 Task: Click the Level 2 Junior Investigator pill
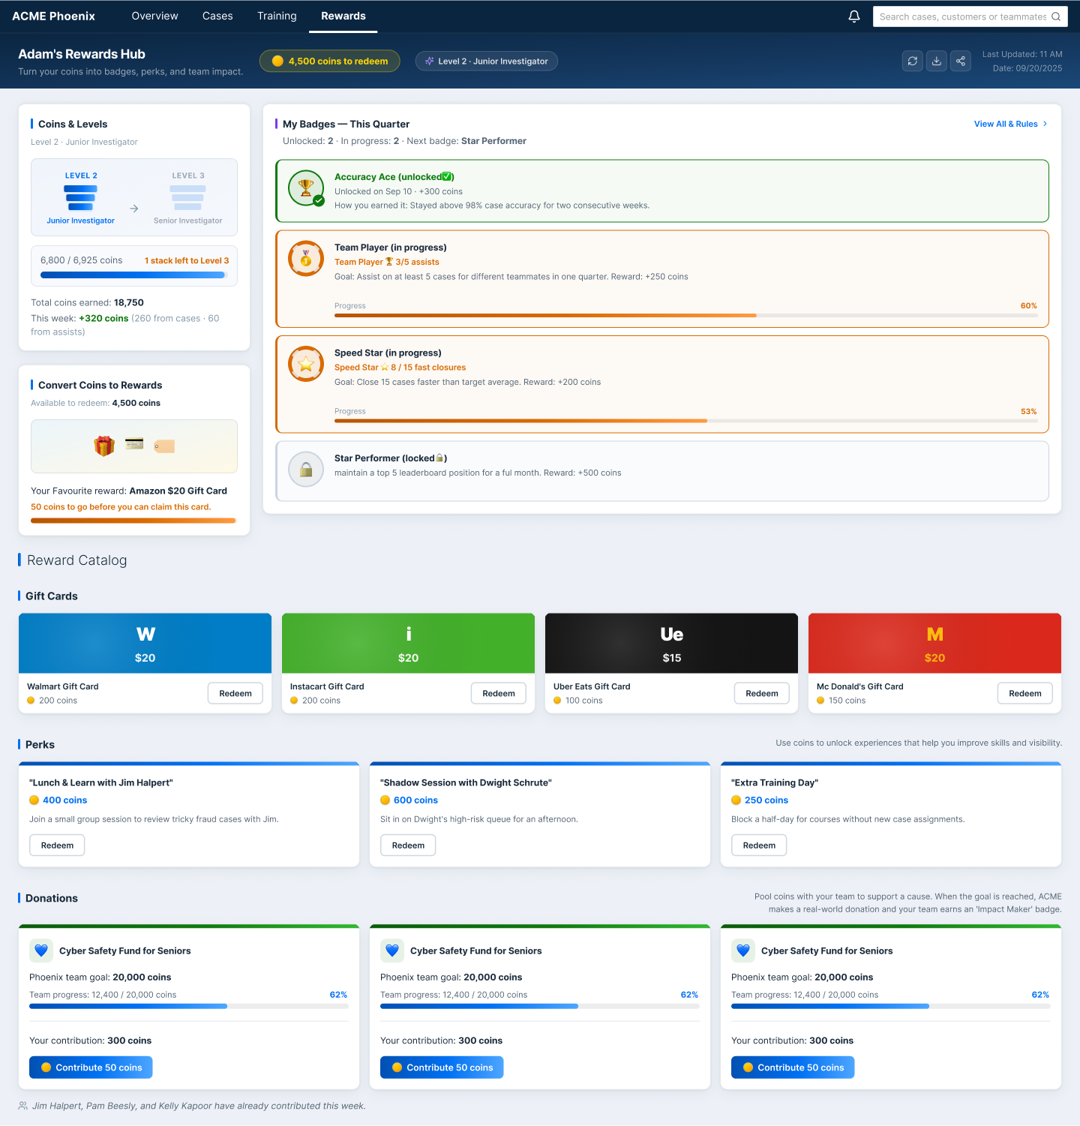[x=487, y=62]
